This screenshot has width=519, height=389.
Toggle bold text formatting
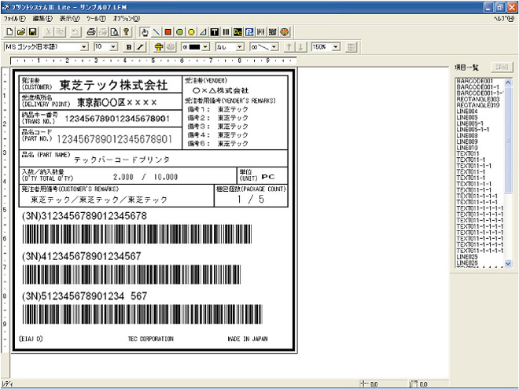129,47
